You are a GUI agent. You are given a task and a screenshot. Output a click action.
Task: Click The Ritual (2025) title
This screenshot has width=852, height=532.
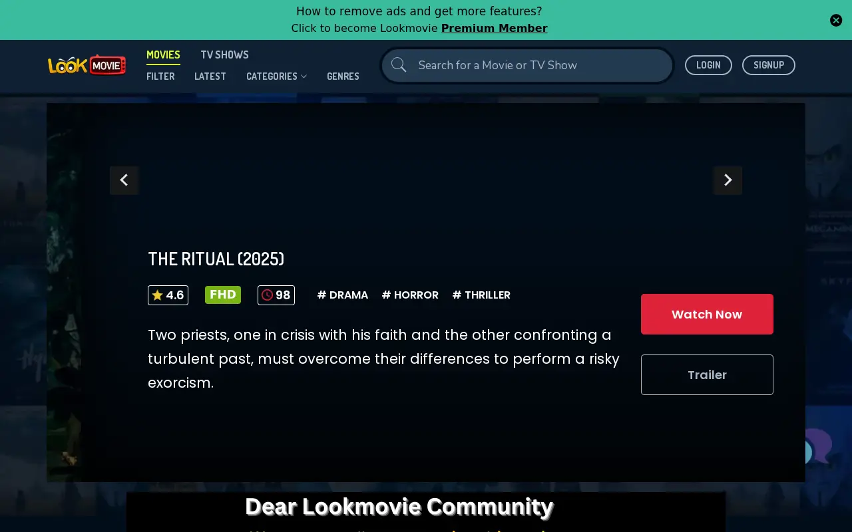tap(216, 259)
